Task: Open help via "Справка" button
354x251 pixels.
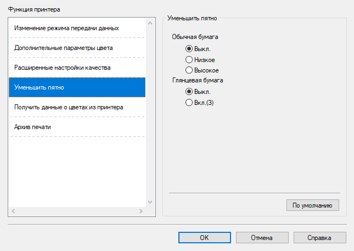Action: pos(320,238)
